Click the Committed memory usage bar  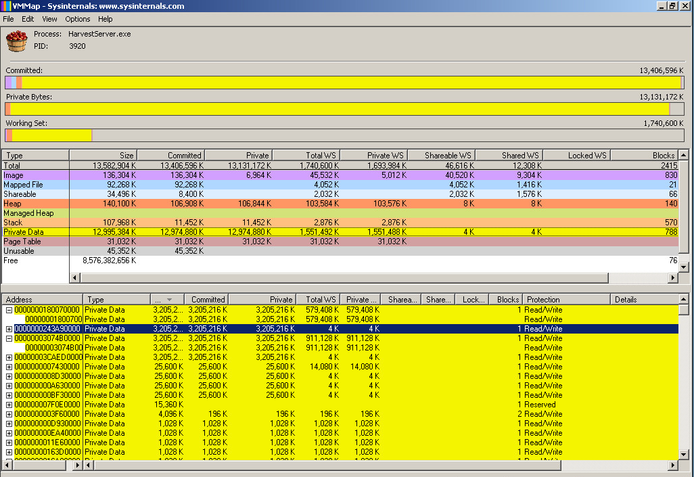pyautogui.click(x=345, y=83)
